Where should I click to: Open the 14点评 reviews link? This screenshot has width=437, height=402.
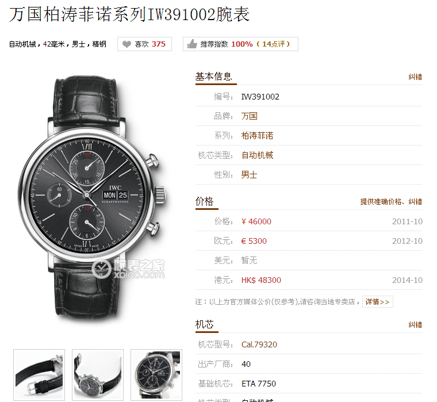pyautogui.click(x=273, y=44)
